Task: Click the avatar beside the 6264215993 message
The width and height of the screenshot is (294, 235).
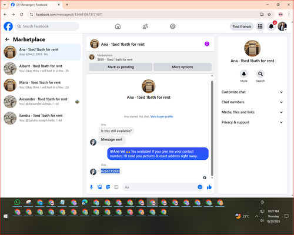Action: [93, 172]
